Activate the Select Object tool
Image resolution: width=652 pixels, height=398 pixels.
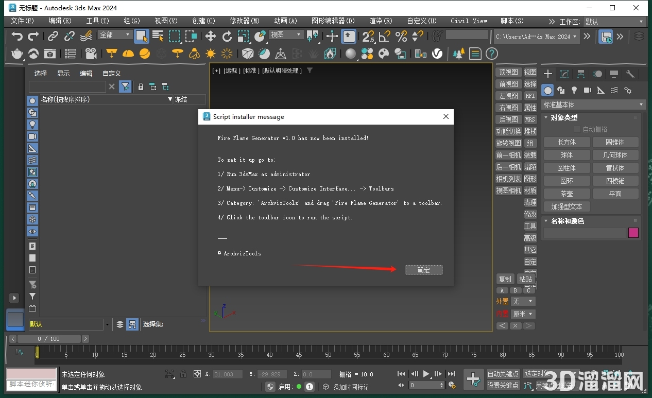pos(141,36)
